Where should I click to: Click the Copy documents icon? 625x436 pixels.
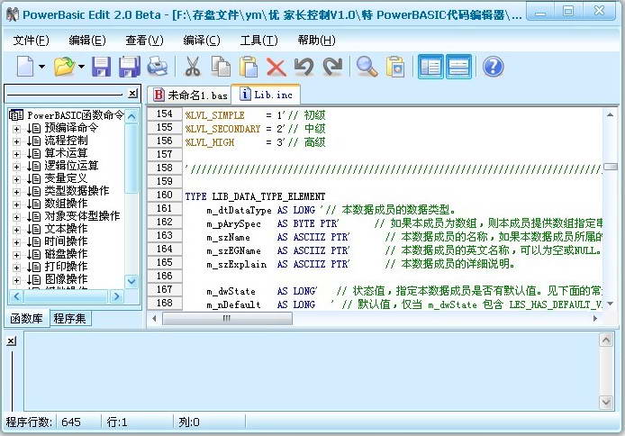(221, 67)
